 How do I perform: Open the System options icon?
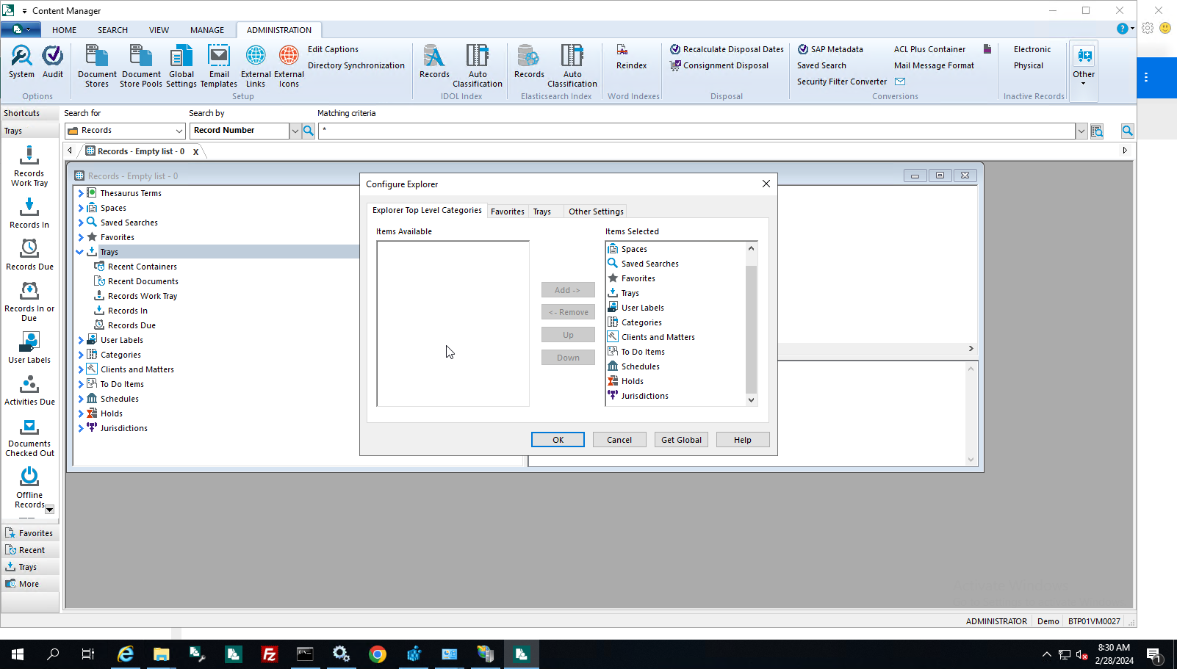point(21,62)
